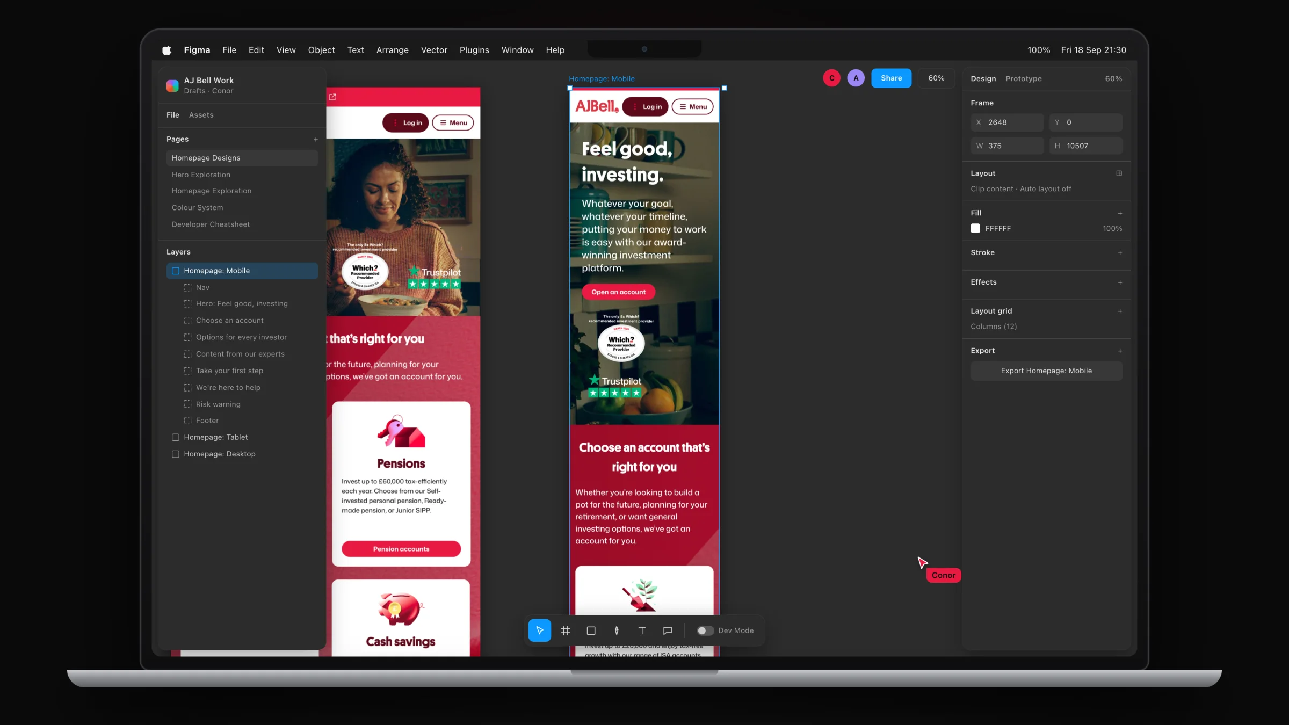Add a new Fill
The width and height of the screenshot is (1289, 725).
(x=1120, y=213)
